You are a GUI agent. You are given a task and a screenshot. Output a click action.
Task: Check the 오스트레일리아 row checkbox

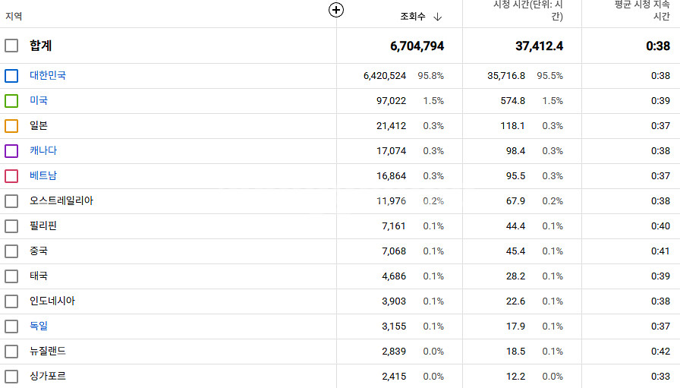point(11,201)
